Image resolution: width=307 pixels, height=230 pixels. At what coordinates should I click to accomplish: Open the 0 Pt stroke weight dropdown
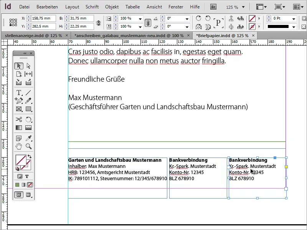(294, 19)
